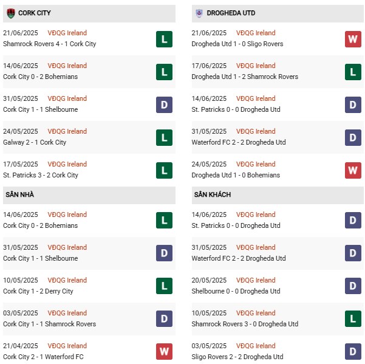365x364 pixels.
Task: Open the DROGHEDA UTD team header
Action: pyautogui.click(x=278, y=13)
